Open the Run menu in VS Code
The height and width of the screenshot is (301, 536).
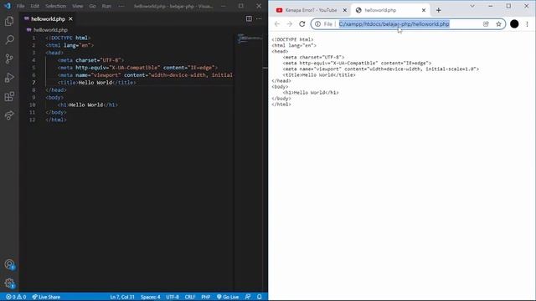[106, 6]
